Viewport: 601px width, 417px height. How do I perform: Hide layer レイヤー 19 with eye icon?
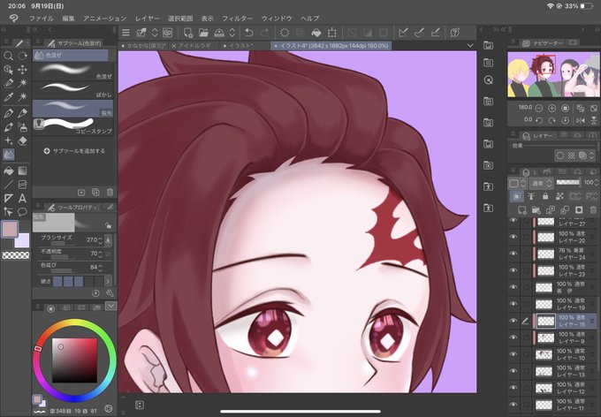[x=514, y=304]
